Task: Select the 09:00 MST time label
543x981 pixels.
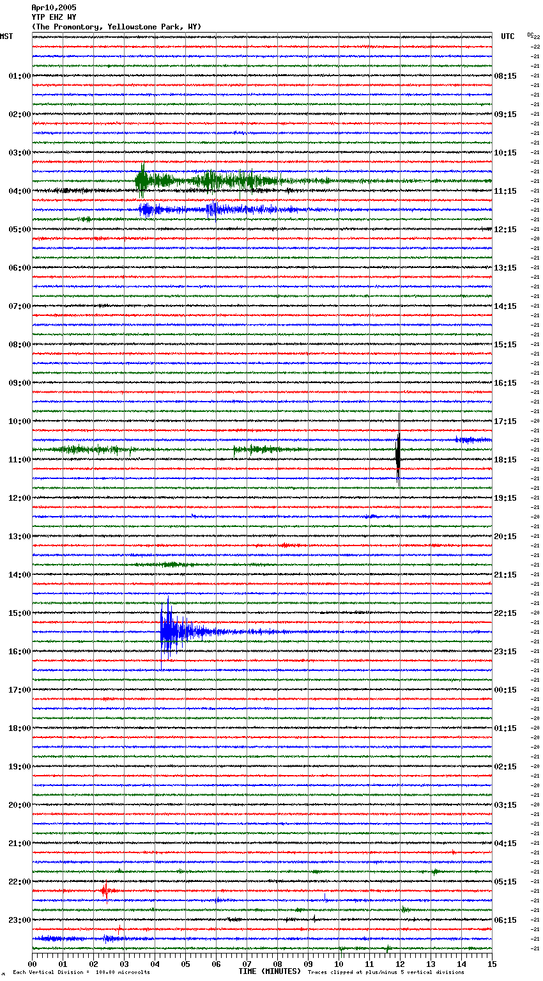Action: (x=20, y=383)
